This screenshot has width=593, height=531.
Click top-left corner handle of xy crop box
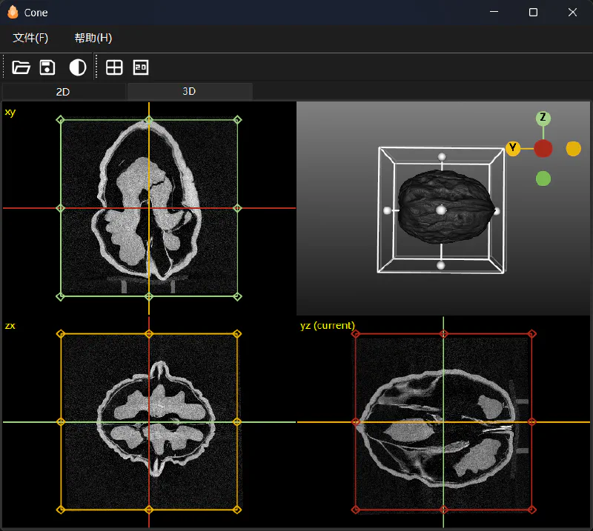pyautogui.click(x=61, y=119)
